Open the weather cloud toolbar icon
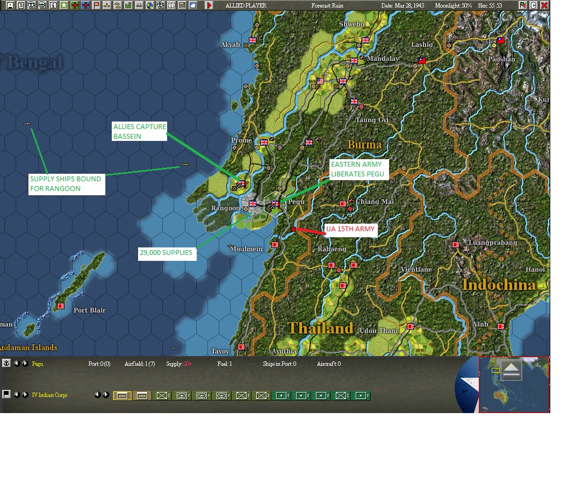Viewport: 582px width, 483px height. [192, 5]
